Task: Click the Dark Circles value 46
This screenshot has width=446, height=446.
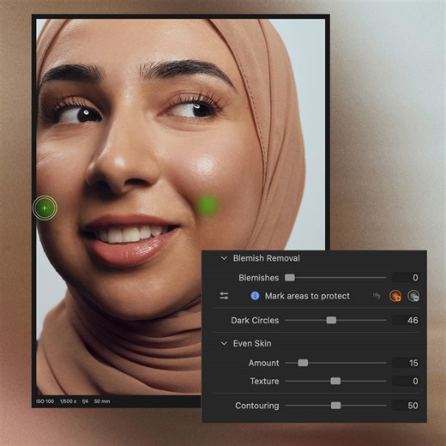Action: pyautogui.click(x=406, y=320)
